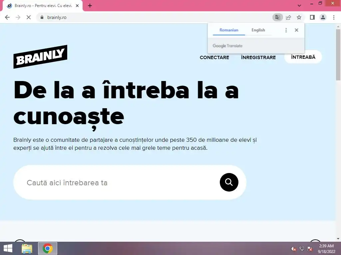
Task: Click the Brainly logo
Action: point(40,57)
